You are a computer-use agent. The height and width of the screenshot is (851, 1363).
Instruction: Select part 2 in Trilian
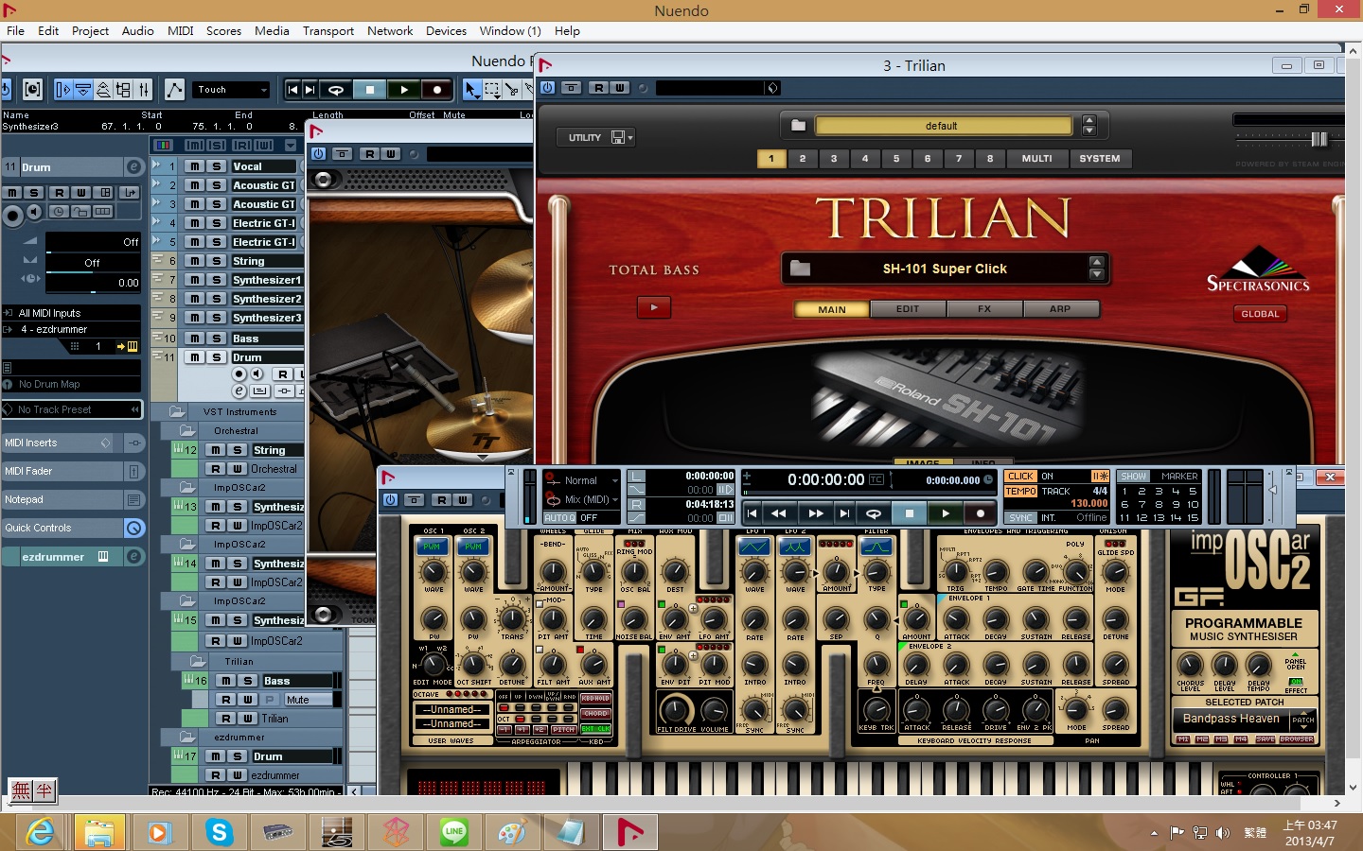point(803,159)
